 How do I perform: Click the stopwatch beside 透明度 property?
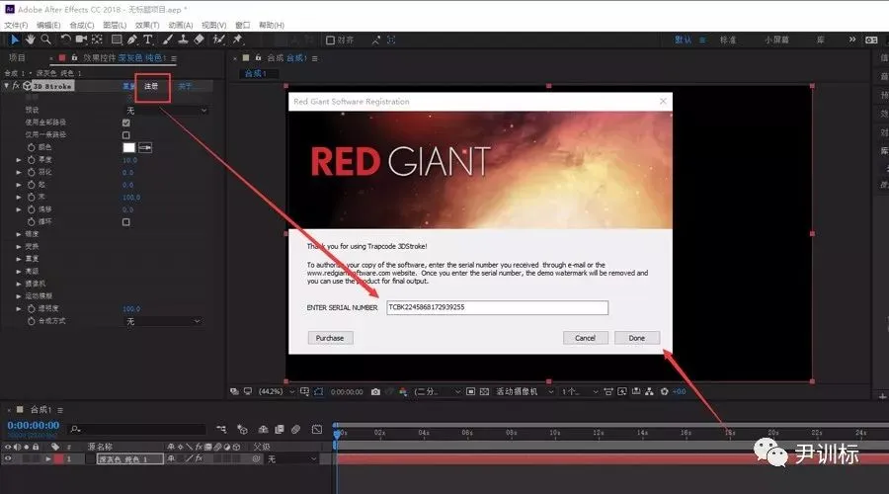coord(32,308)
